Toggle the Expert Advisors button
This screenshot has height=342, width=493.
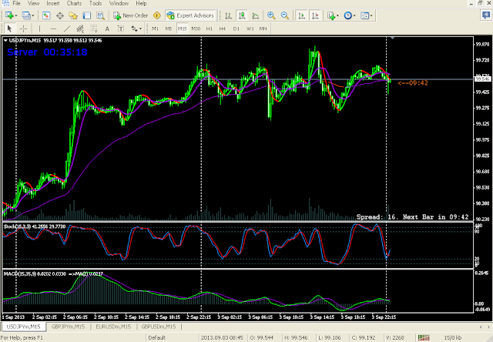point(190,15)
